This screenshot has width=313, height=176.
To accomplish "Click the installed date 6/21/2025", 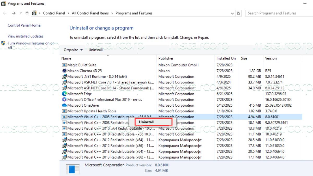I will tap(224, 94).
